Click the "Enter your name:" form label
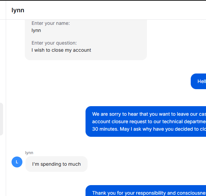Image resolution: width=206 pixels, height=196 pixels. tap(51, 23)
